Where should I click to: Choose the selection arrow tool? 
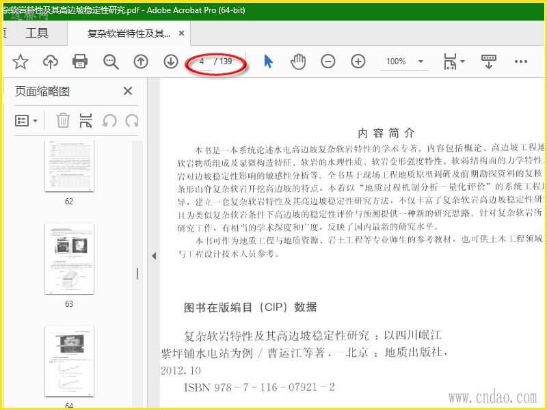click(x=268, y=61)
